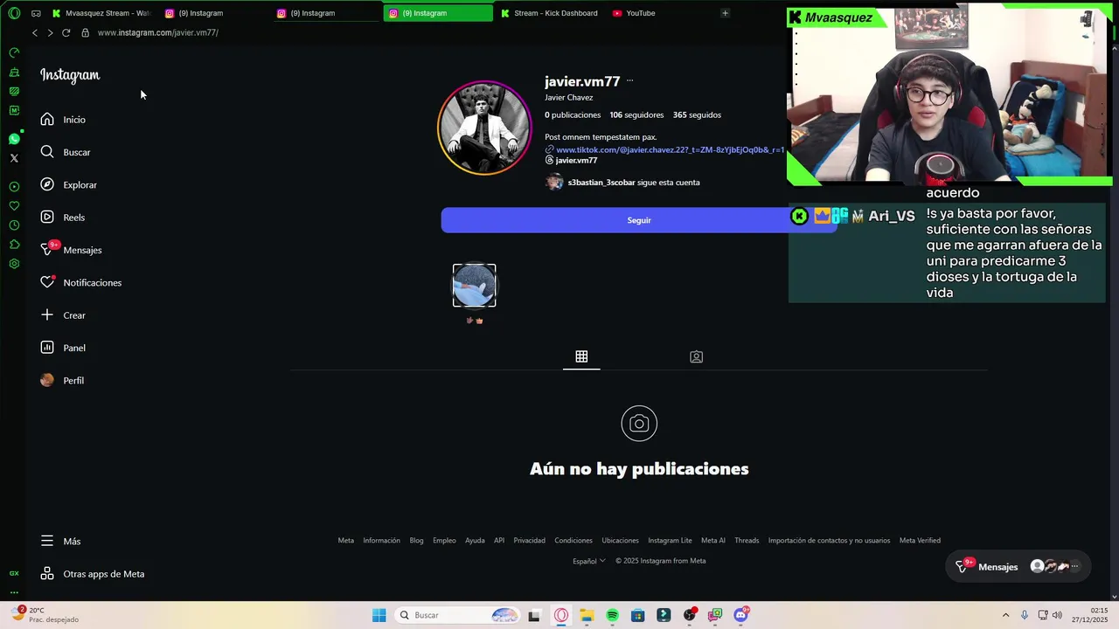Switch to second (9) Instagram tab

pos(325,13)
